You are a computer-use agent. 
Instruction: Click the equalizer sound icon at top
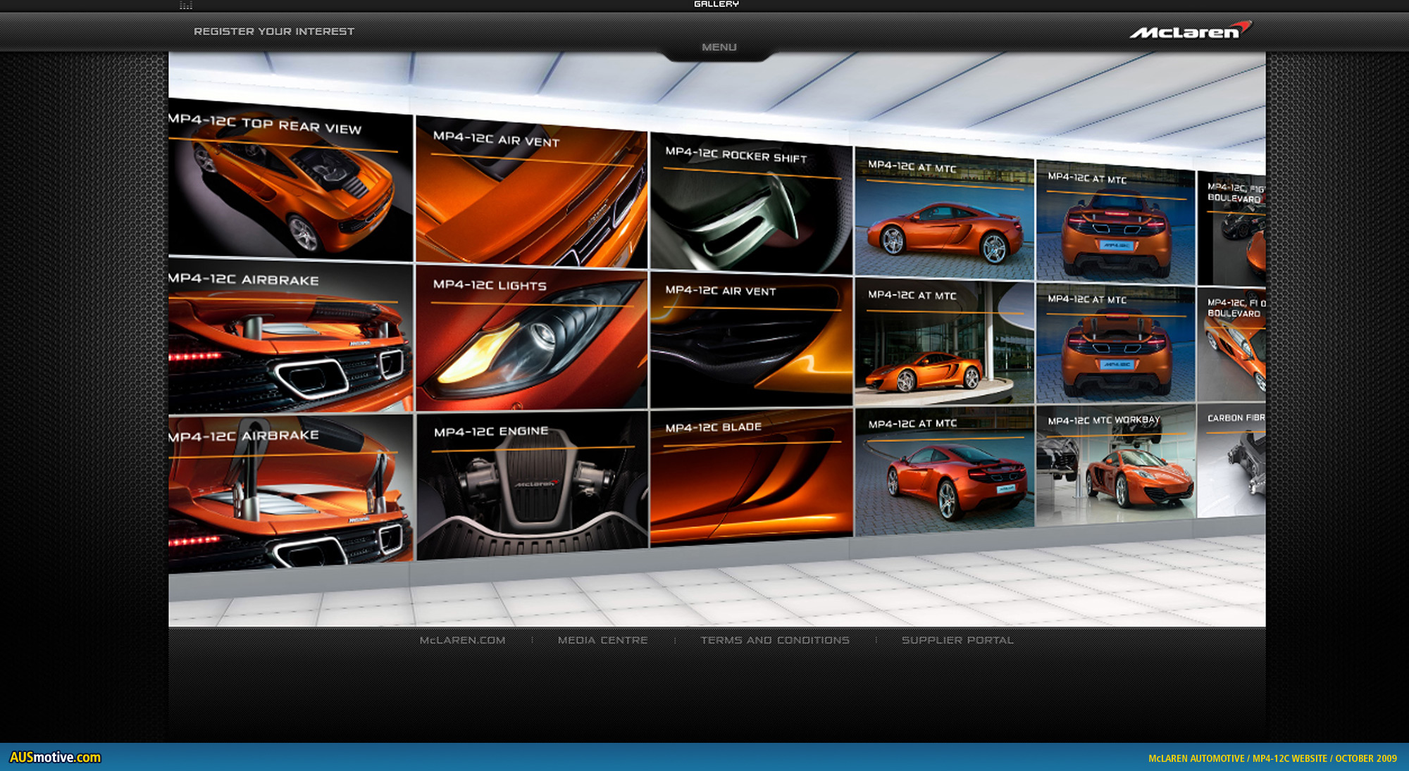pos(186,5)
